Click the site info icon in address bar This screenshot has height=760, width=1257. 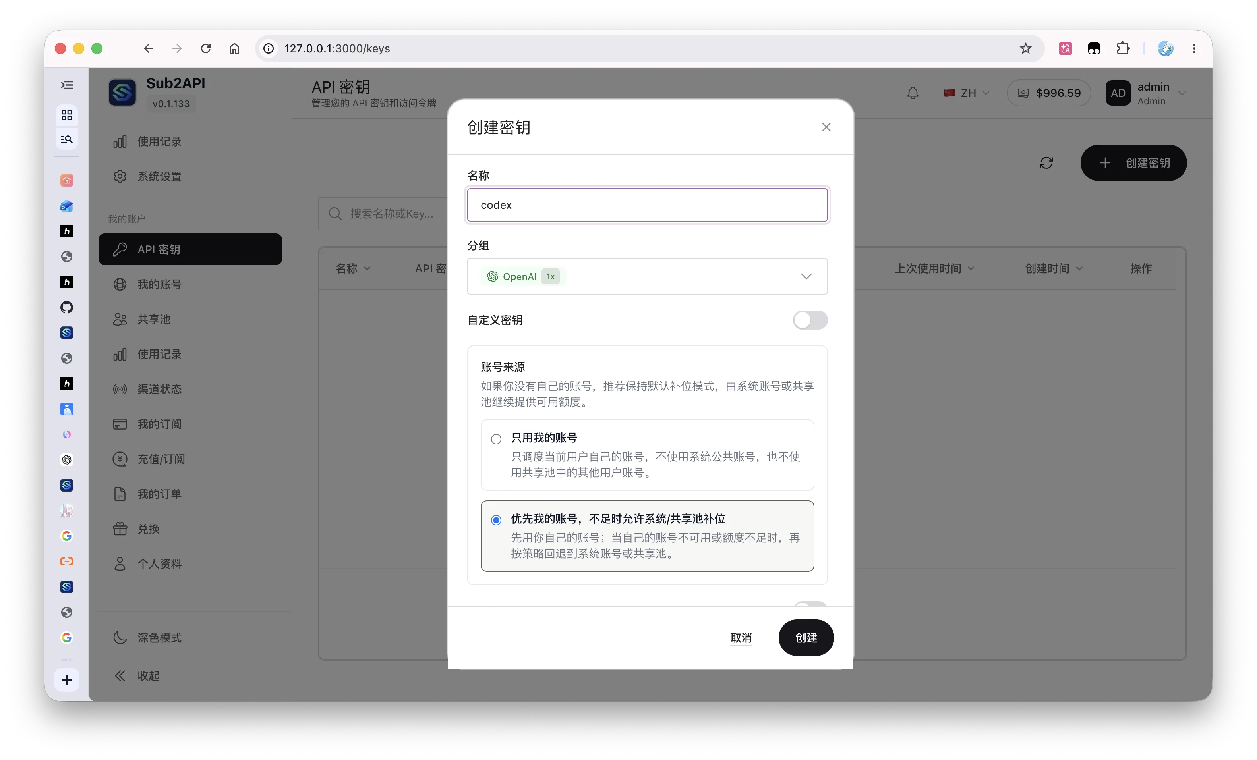269,48
